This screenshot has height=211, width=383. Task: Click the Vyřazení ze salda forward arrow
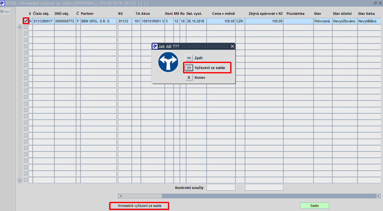[189, 68]
